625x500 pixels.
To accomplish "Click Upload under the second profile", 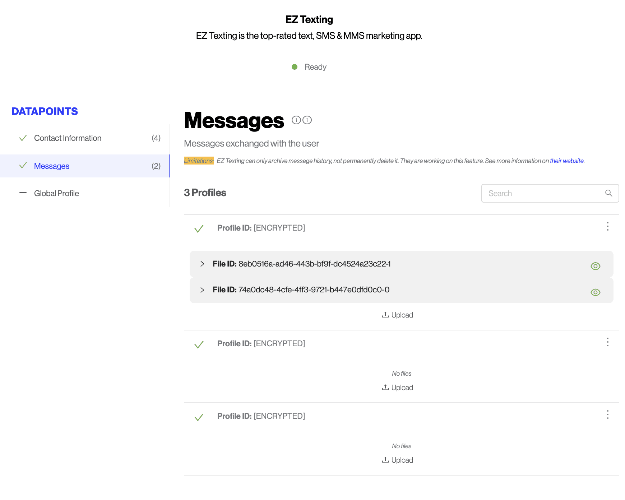I will 397,388.
